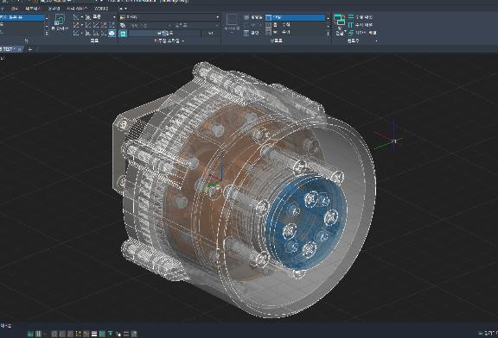
Task: Select the highlighted entry in left view list
Action: (22, 17)
